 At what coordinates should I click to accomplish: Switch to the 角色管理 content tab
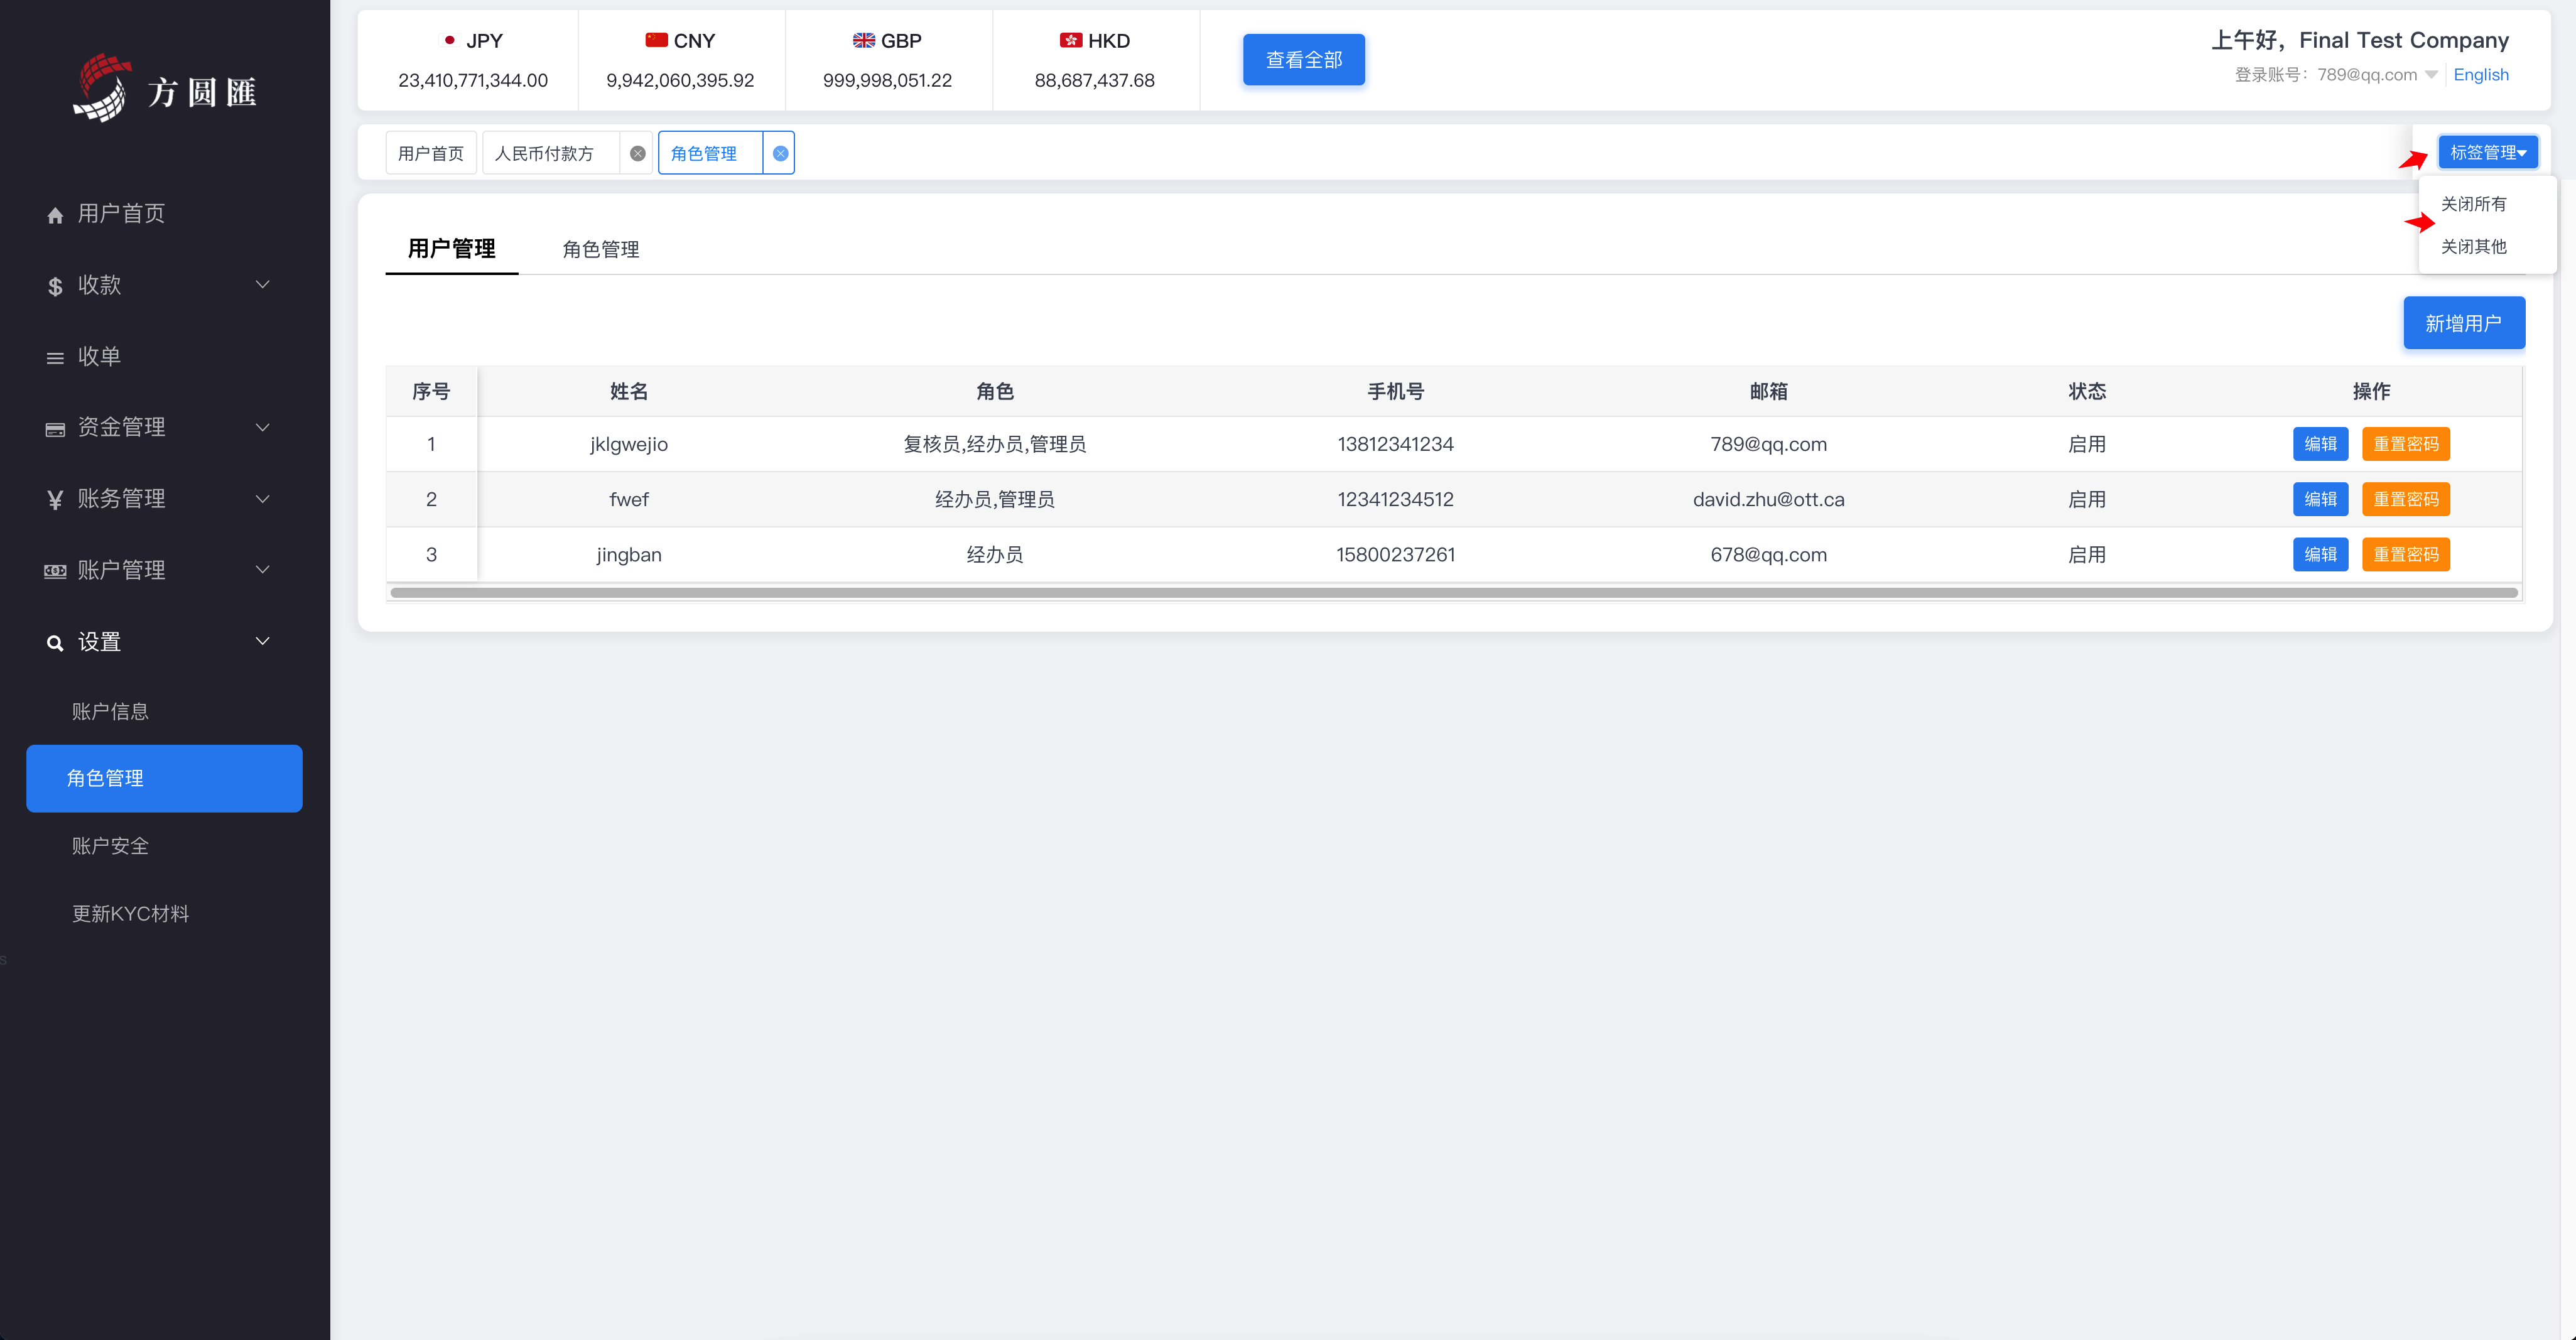coord(600,249)
